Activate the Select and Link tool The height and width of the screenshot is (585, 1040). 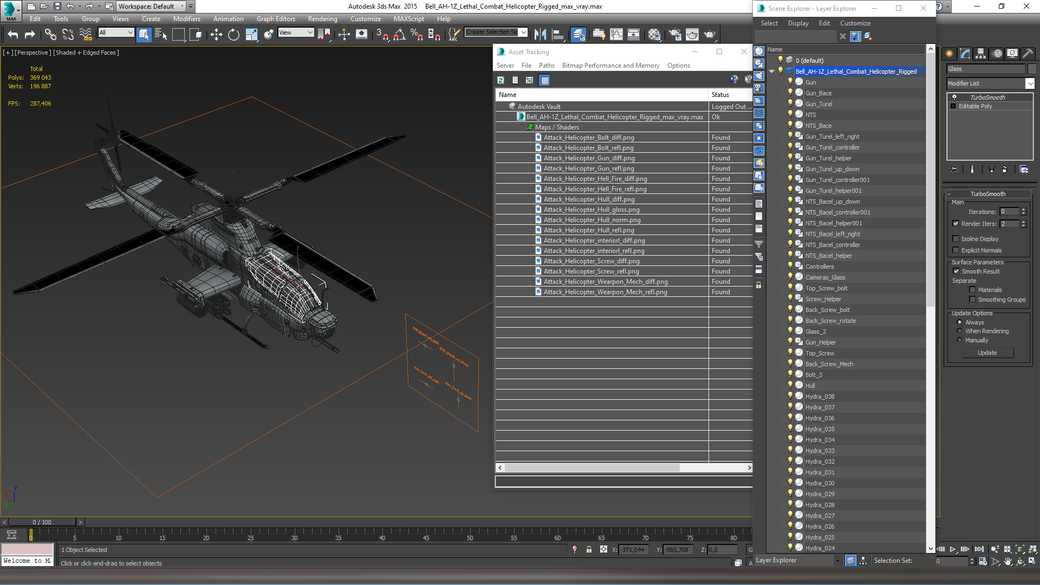click(x=50, y=35)
